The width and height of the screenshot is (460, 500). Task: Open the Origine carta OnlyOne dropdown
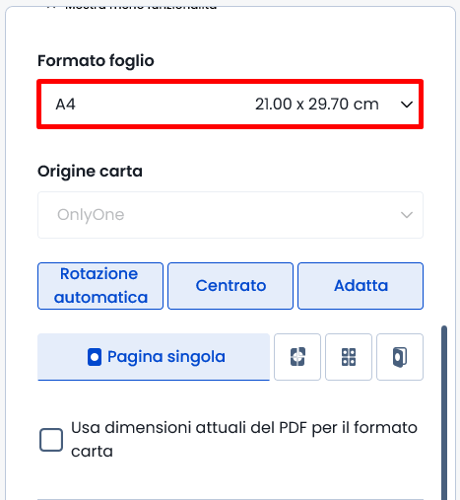pyautogui.click(x=230, y=215)
